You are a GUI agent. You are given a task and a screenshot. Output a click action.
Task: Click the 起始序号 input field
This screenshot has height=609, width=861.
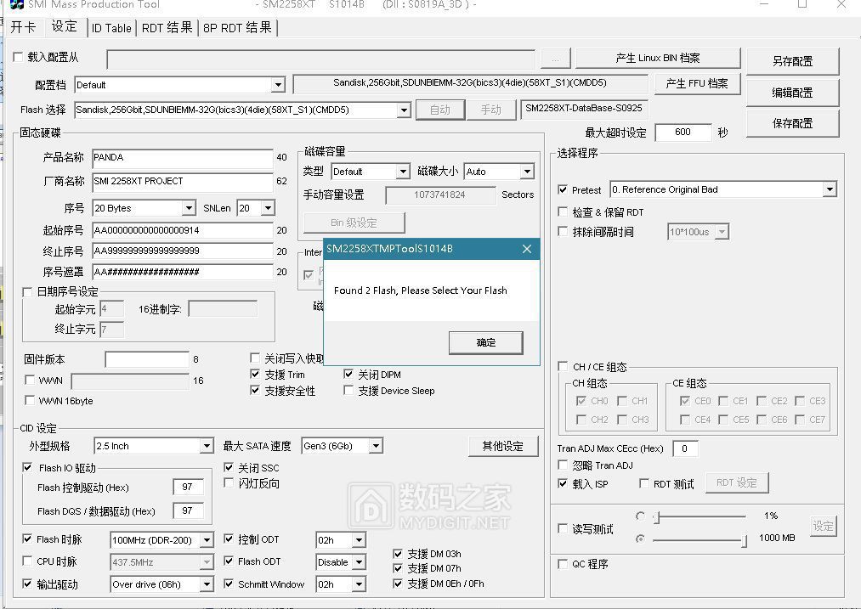(183, 230)
